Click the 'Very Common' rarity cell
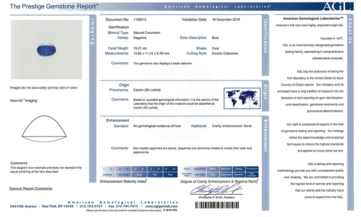Viewport: 361px width, 217px height. (252, 175)
